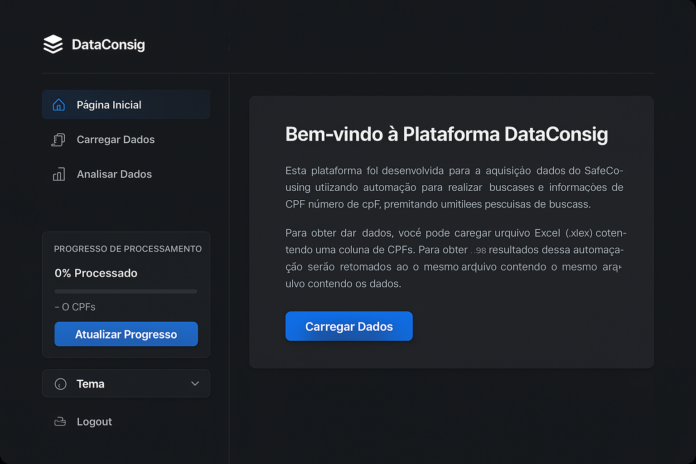Screen dimensions: 696x464
Task: Select the Analisar Dados sidebar entry
Action: point(114,174)
